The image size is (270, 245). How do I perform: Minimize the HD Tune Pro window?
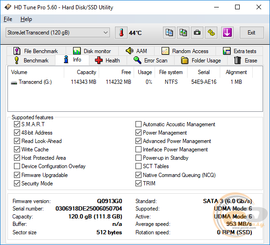(216, 7)
